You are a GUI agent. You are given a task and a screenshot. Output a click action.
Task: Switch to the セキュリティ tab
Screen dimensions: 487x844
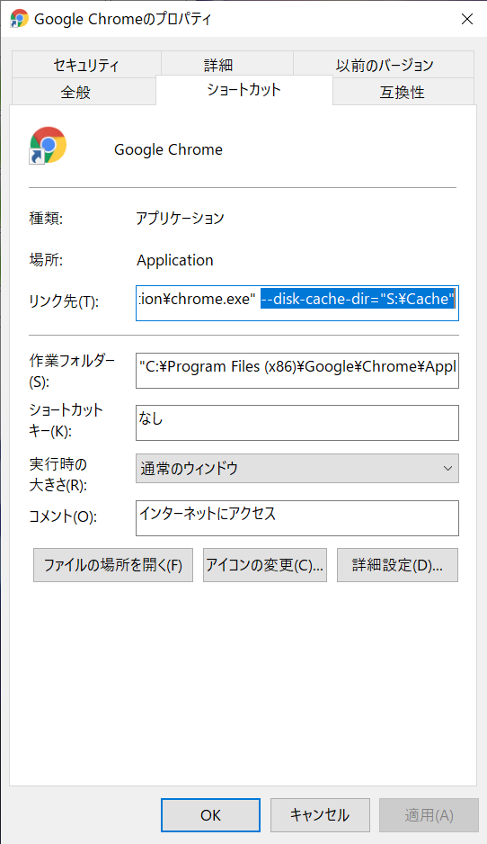tap(86, 65)
